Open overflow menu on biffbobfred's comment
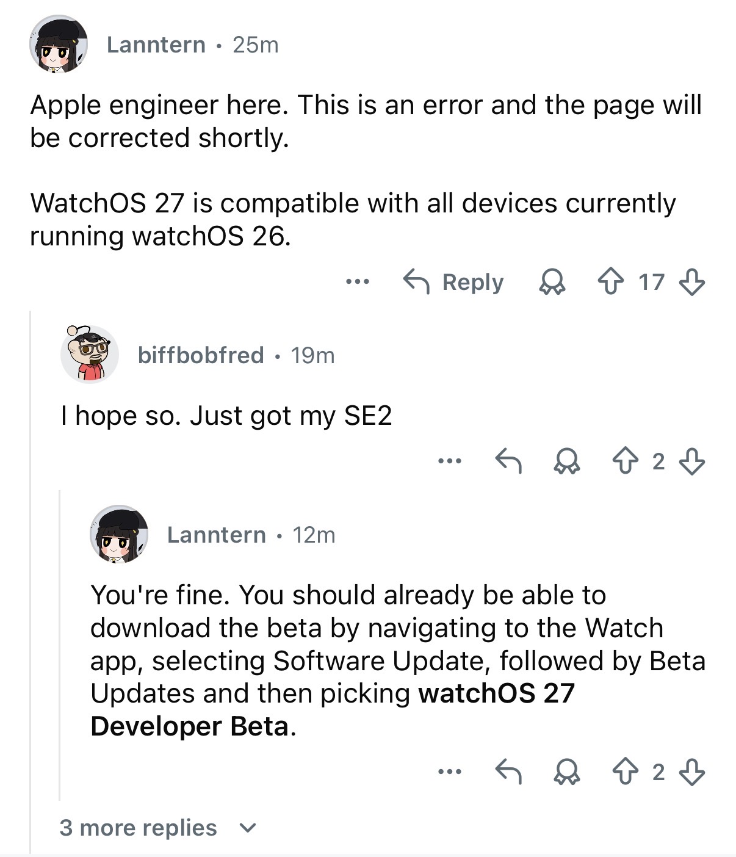This screenshot has height=857, width=736. [x=450, y=461]
